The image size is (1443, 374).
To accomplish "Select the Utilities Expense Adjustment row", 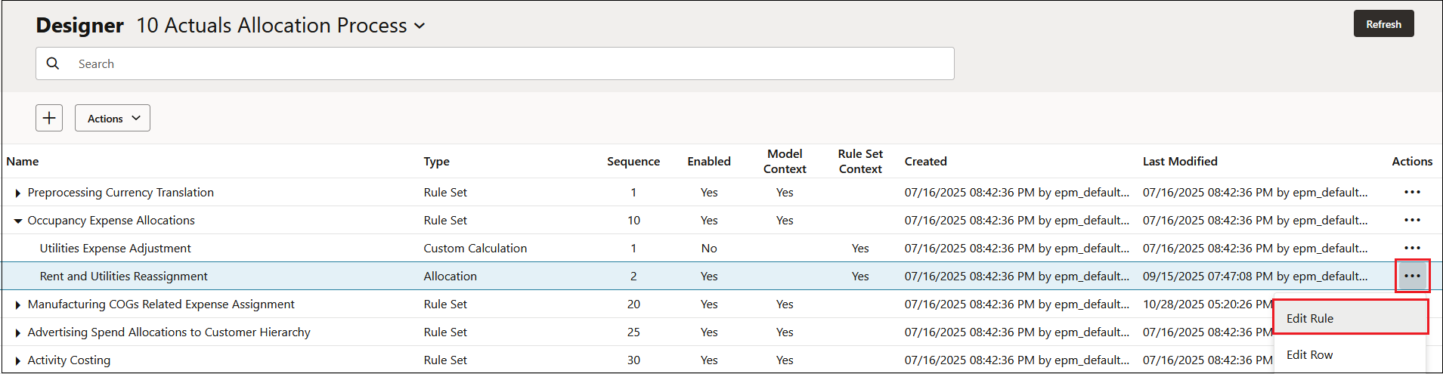I will [x=721, y=248].
